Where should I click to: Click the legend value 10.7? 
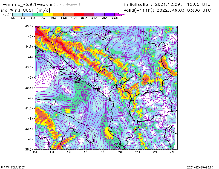[x=53, y=18]
